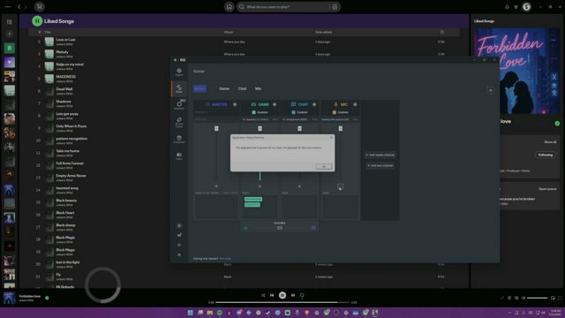This screenshot has width=565, height=318.
Task: Open Spotify notifications bell
Action: pyautogui.click(x=507, y=7)
